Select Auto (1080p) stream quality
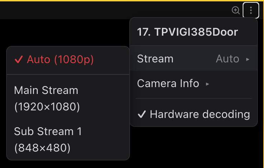The width and height of the screenshot is (264, 168). tap(60, 60)
